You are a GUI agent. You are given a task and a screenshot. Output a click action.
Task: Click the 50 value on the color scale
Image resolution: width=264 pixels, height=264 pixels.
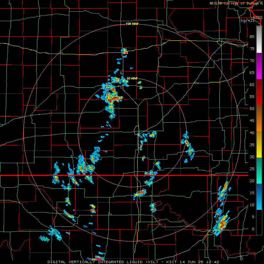pyautogui.click(x=252, y=109)
